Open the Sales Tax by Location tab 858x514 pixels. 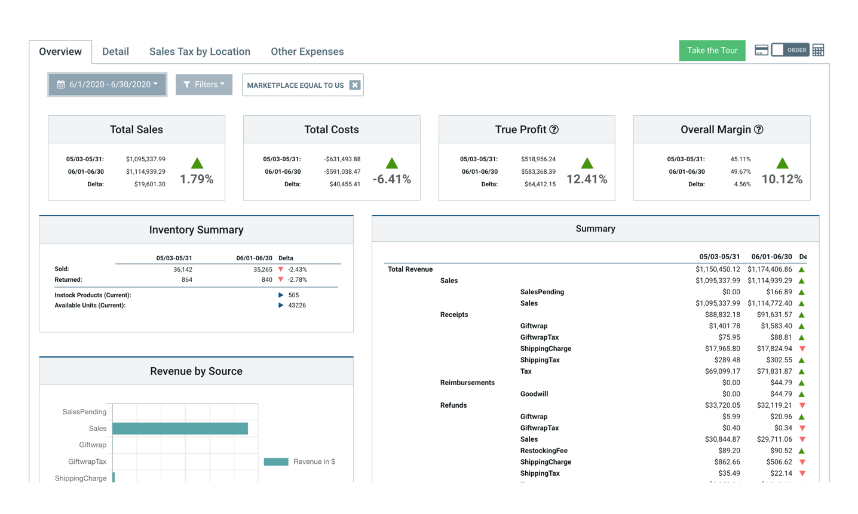[200, 51]
